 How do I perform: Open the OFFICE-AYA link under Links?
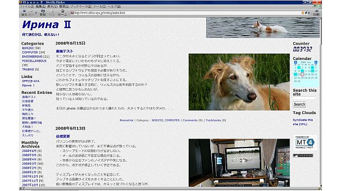[x=31, y=81]
